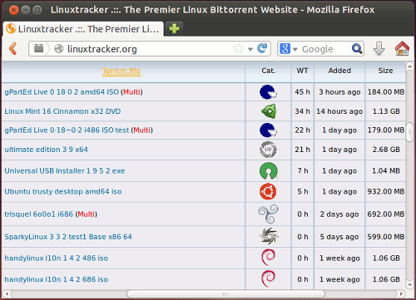This screenshot has width=416, height=300.
Task: Click the category icon for gPartEd amd64 row
Action: pyautogui.click(x=268, y=92)
